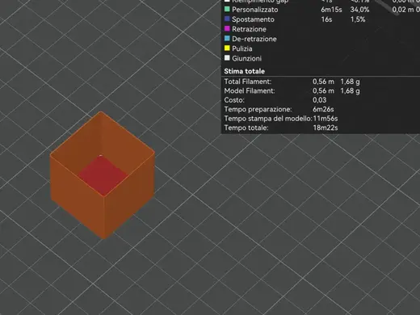Toggle the De-retrazione cyan color swatch
This screenshot has height=315, width=420.
coord(227,39)
